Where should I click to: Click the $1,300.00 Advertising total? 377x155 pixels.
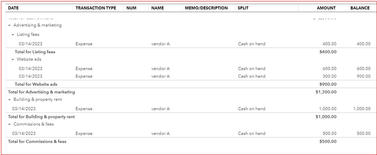[x=326, y=92]
